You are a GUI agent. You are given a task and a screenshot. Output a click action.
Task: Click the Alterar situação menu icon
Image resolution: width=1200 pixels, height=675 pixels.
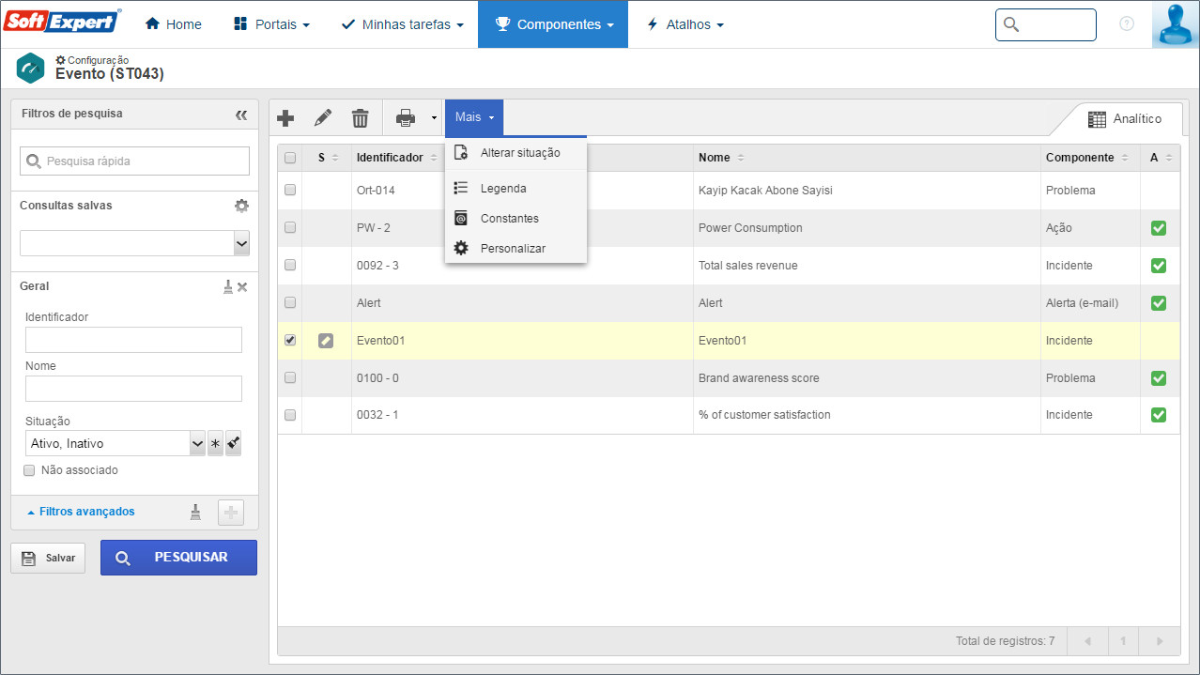pyautogui.click(x=461, y=152)
